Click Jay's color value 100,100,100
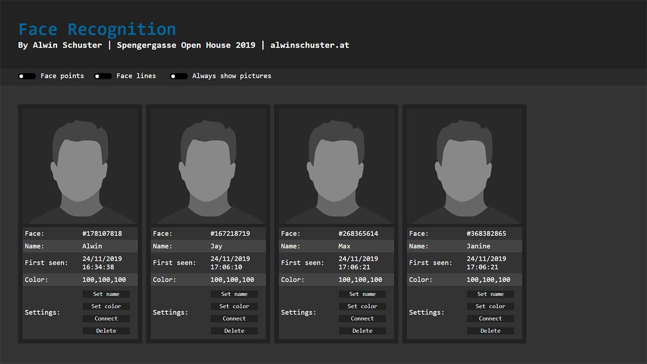Image resolution: width=647 pixels, height=364 pixels. [233, 280]
